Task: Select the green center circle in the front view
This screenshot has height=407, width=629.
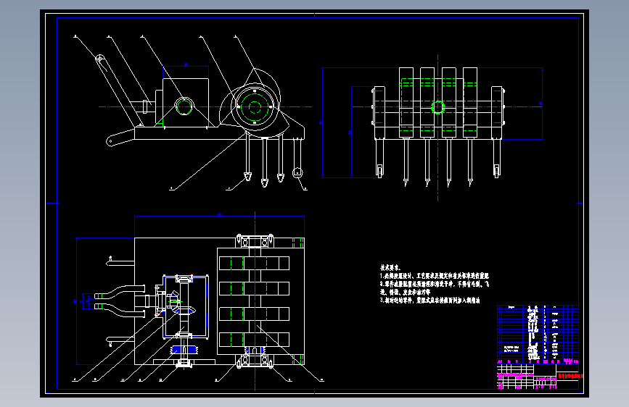Action: [437, 107]
